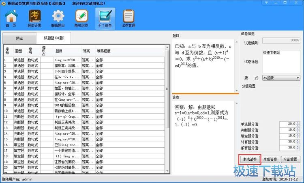
Task: Open the 版式 A4竖版 dropdown
Action: click(281, 78)
